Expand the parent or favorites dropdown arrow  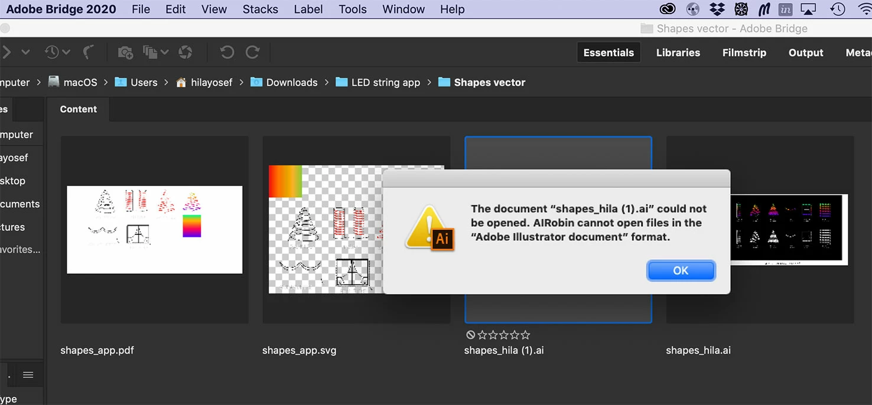(x=25, y=53)
